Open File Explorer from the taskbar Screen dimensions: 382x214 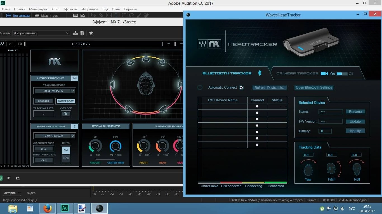13,208
